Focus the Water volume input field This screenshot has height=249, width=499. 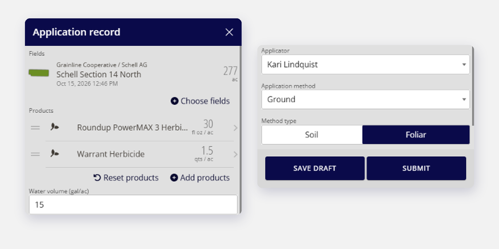click(133, 204)
